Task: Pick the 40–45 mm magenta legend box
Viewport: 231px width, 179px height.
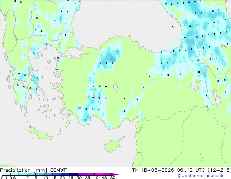Action: 99,174
